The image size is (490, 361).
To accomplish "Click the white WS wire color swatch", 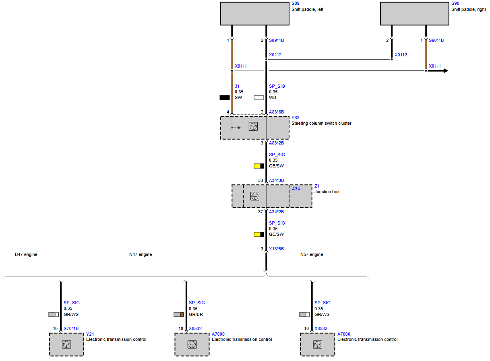I will [x=259, y=97].
